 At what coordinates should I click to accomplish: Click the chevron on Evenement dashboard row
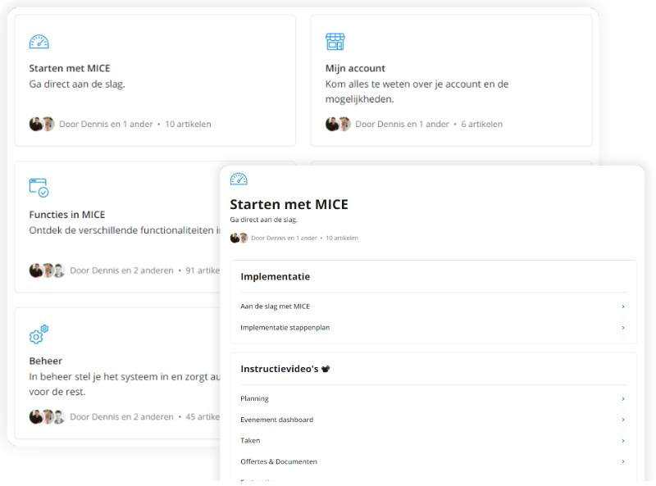point(623,420)
